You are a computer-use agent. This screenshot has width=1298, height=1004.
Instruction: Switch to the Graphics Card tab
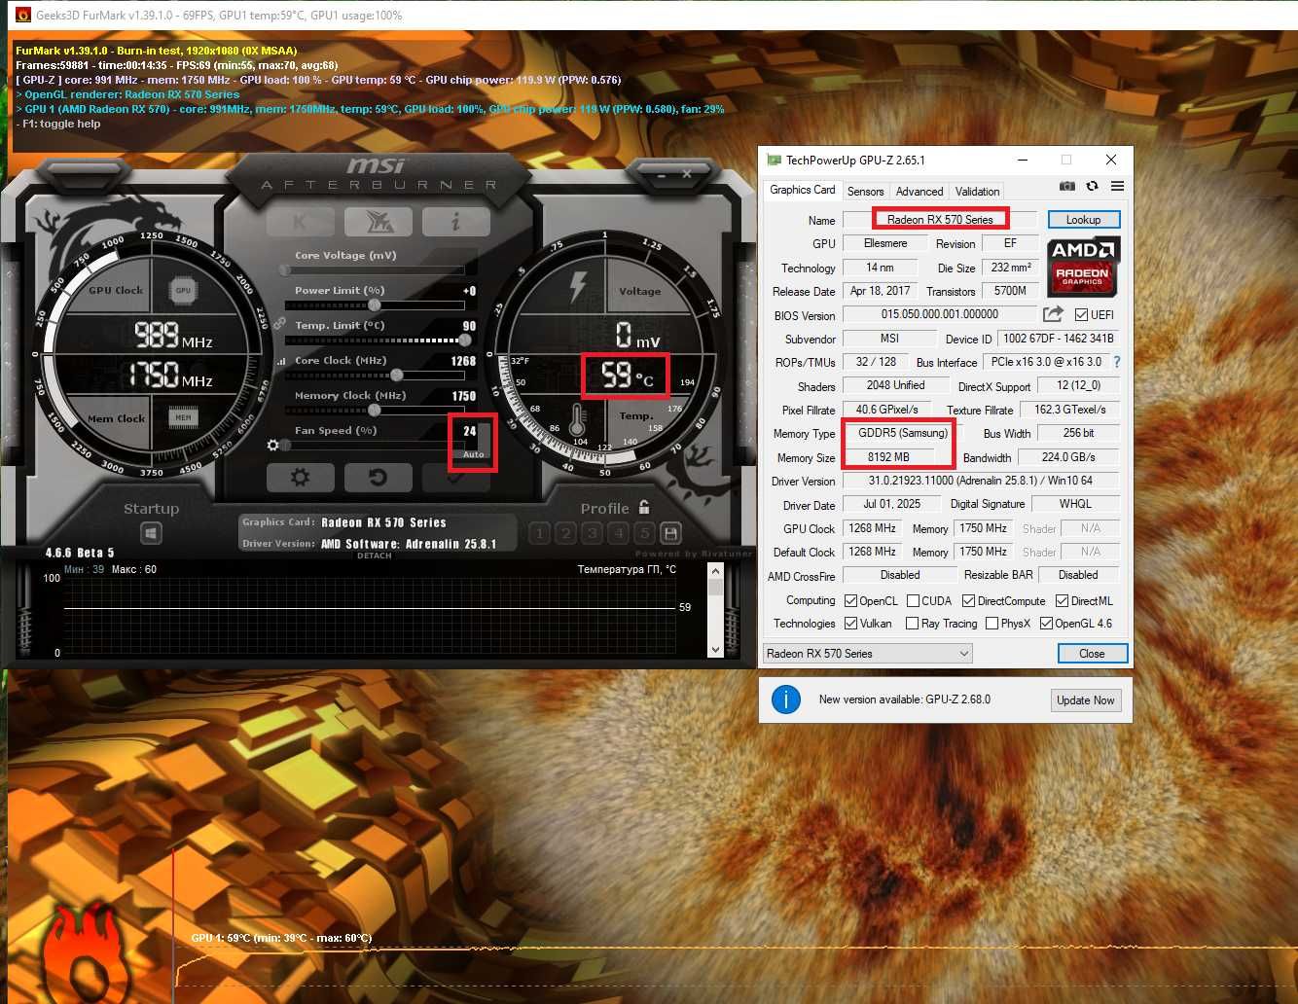coord(802,190)
